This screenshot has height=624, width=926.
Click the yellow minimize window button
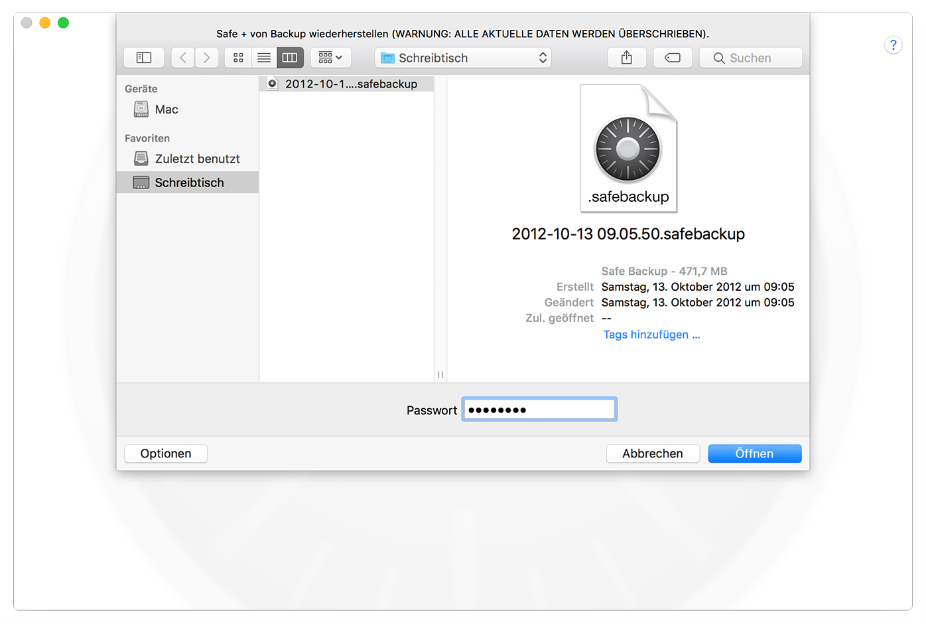click(x=45, y=23)
